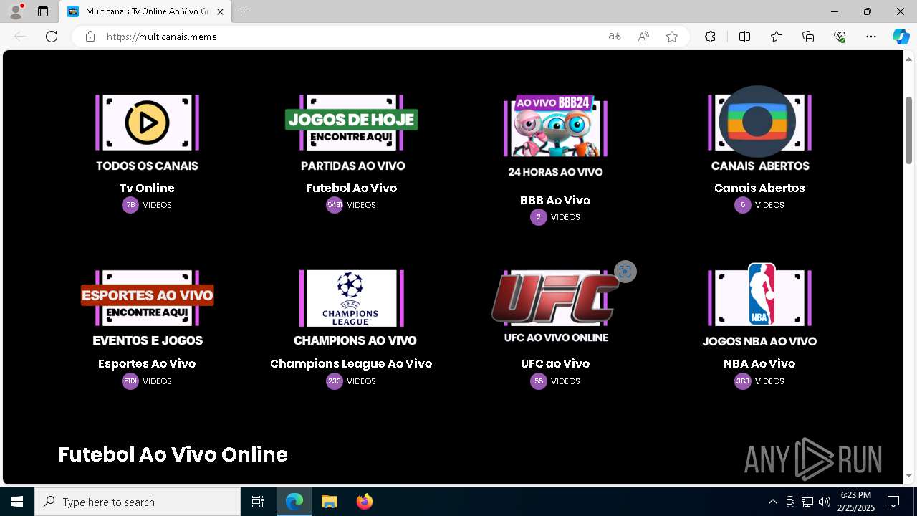
Task: Open the NBA logo thumbnail
Action: tap(759, 306)
